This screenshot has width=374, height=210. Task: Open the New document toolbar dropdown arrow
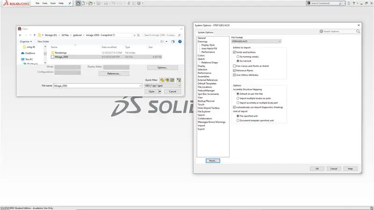pyautogui.click(x=86, y=3)
